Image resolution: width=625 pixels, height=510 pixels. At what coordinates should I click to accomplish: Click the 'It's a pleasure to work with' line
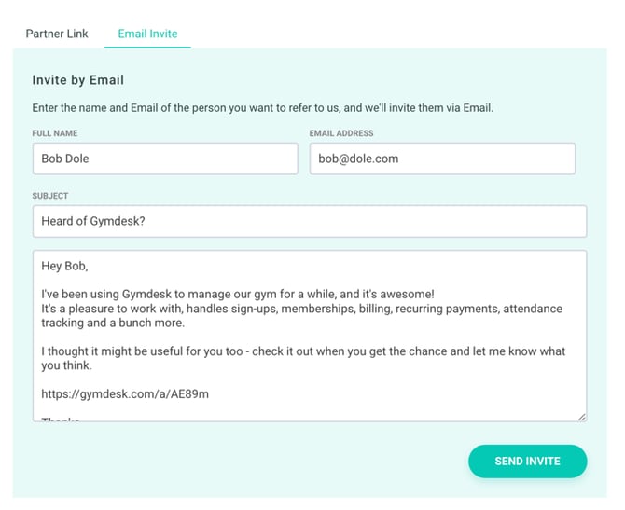301,309
